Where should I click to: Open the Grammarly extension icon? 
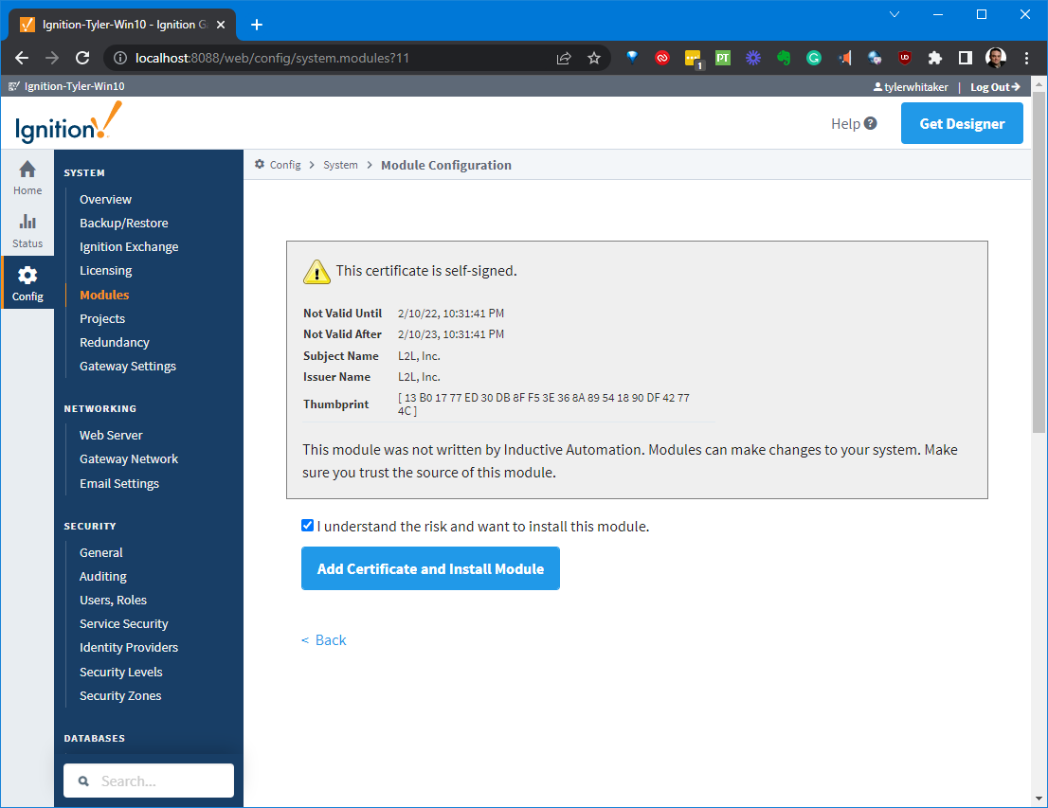pos(813,58)
